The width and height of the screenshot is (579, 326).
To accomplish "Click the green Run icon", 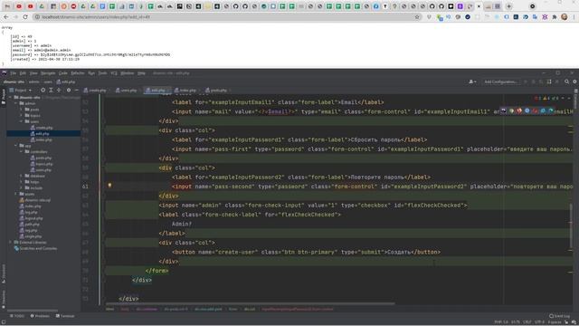I will pyautogui.click(x=526, y=81).
